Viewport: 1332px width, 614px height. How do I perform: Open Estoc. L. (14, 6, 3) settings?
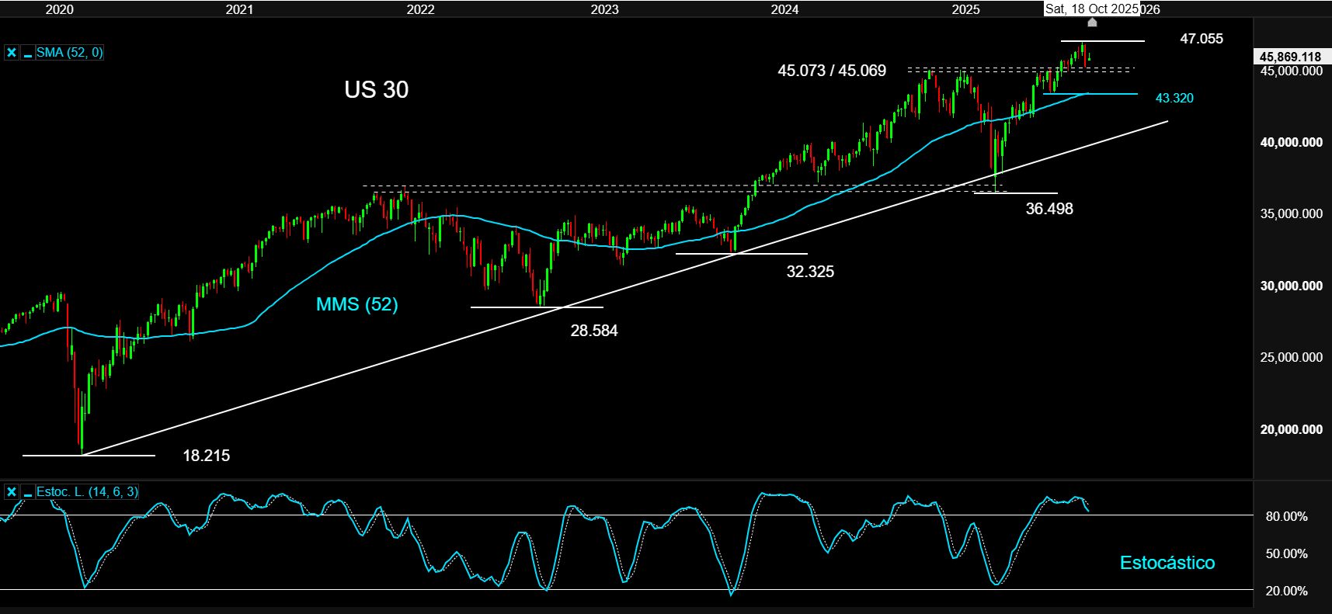pos(87,492)
